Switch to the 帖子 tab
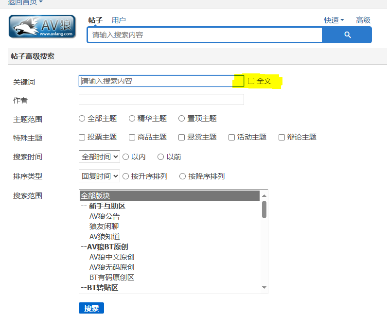 point(95,20)
